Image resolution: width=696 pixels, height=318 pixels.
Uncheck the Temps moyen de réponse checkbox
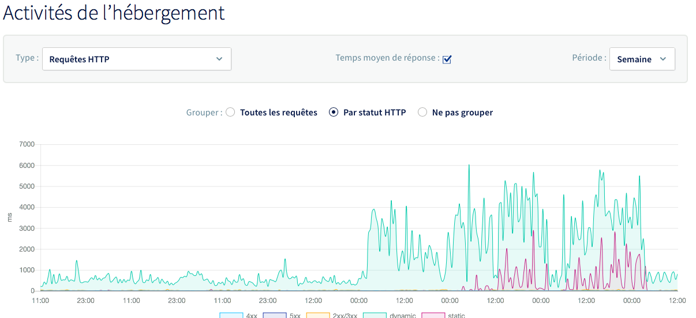pyautogui.click(x=447, y=59)
